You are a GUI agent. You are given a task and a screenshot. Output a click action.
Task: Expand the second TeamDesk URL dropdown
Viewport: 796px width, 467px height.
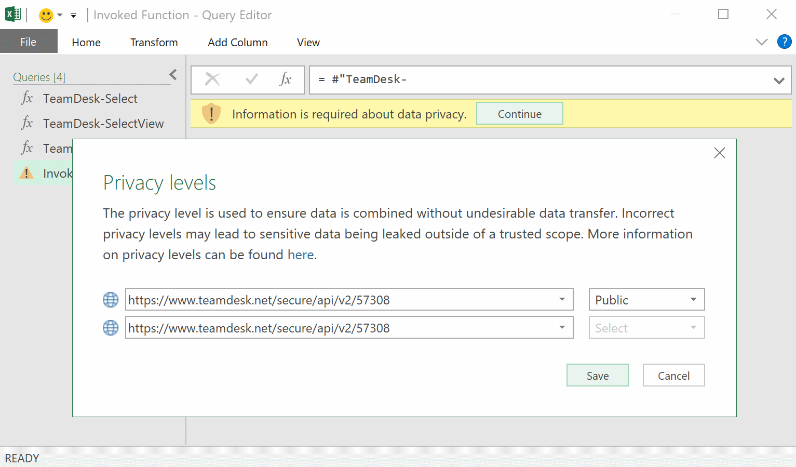(562, 328)
